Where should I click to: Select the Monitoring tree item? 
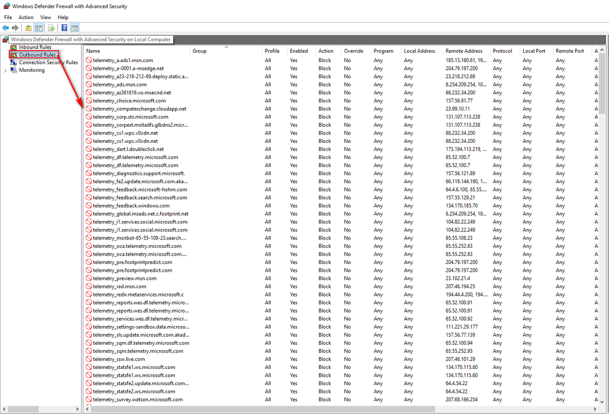coord(32,70)
